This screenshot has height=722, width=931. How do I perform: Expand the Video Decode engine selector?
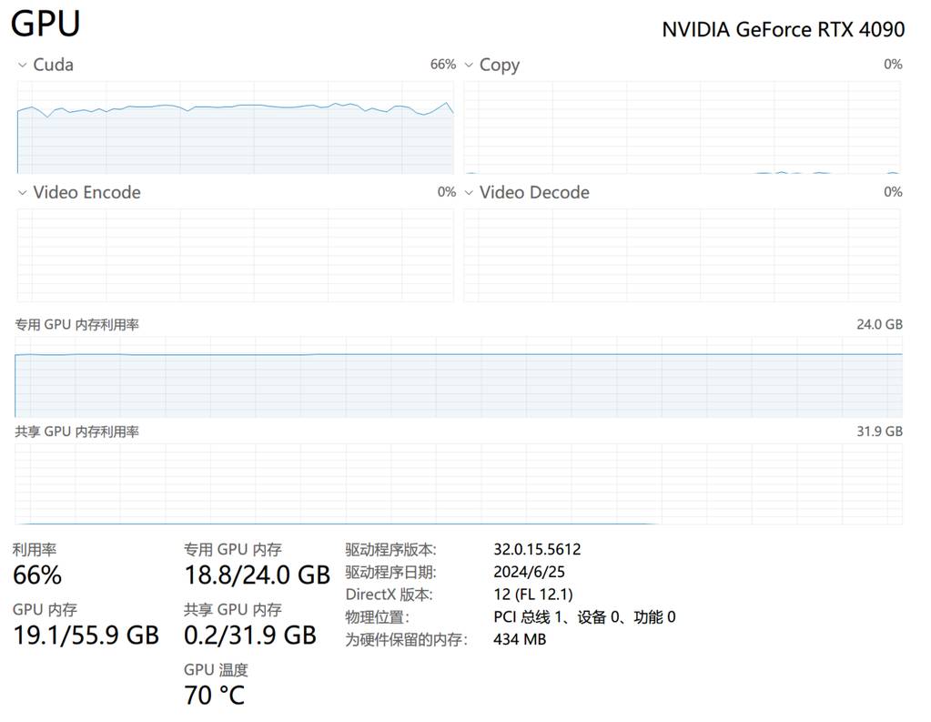470,193
